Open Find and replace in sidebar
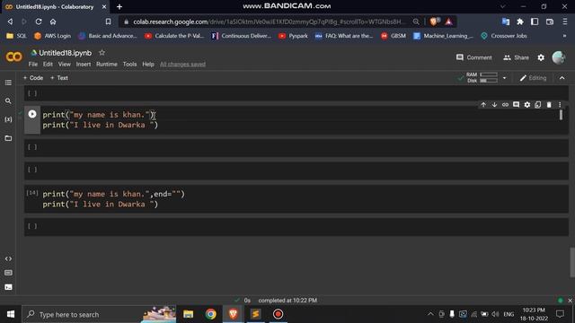575x323 pixels. (8, 101)
